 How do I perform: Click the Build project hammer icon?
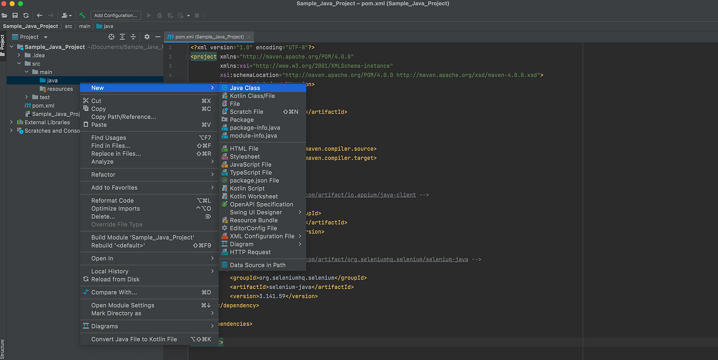(x=82, y=15)
